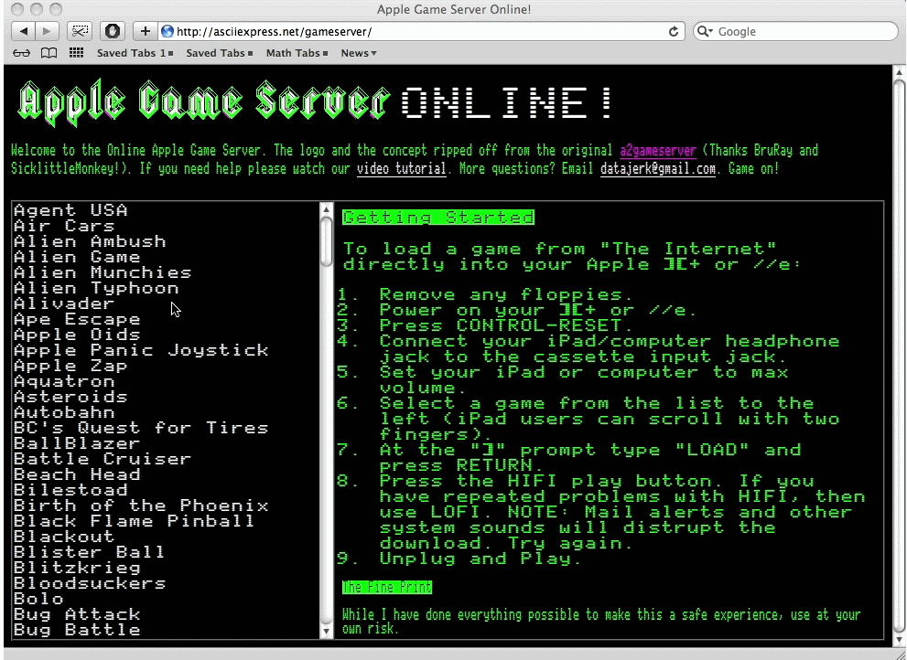This screenshot has width=907, height=660.
Task: Open Math Tabs bookmarks folder
Action: point(297,53)
